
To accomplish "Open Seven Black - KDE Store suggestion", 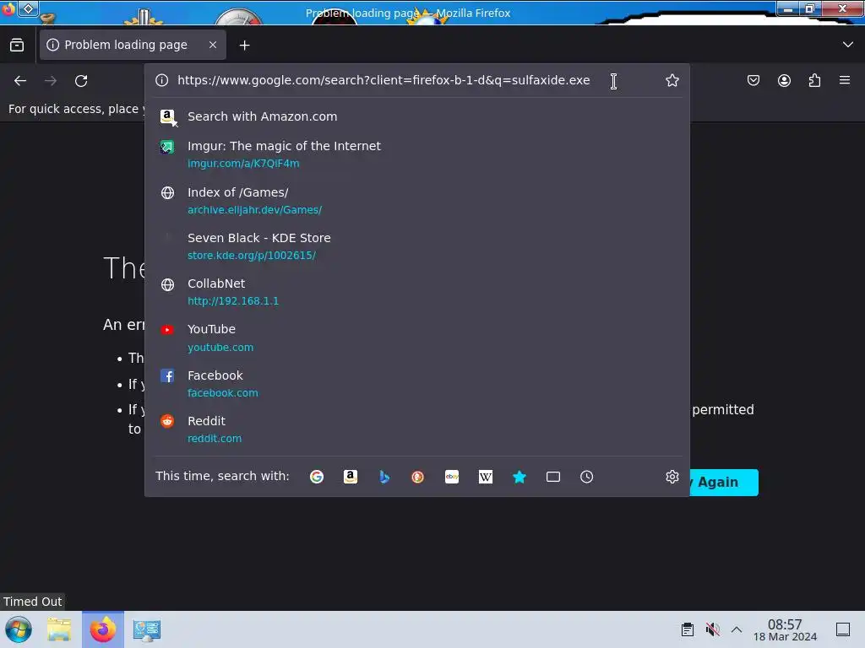I will point(417,246).
